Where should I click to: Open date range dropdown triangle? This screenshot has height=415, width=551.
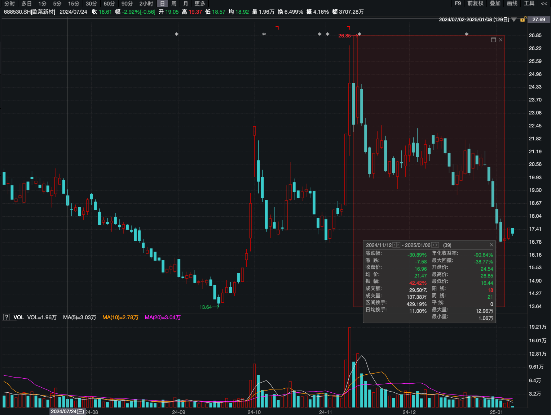pyautogui.click(x=514, y=19)
